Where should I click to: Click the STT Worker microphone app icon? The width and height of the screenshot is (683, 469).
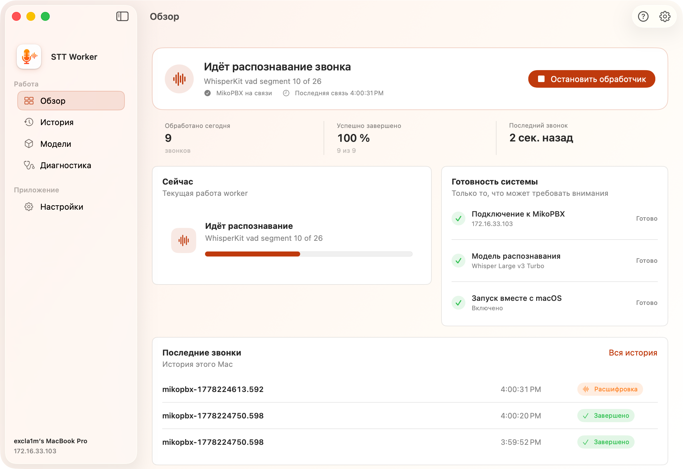(29, 57)
